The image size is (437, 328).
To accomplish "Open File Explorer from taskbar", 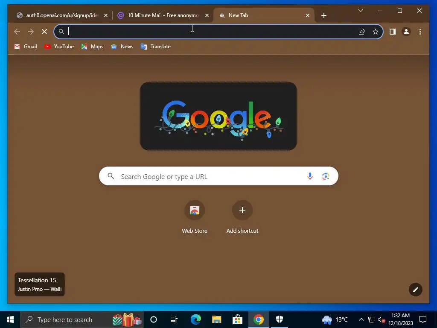I will [216, 319].
